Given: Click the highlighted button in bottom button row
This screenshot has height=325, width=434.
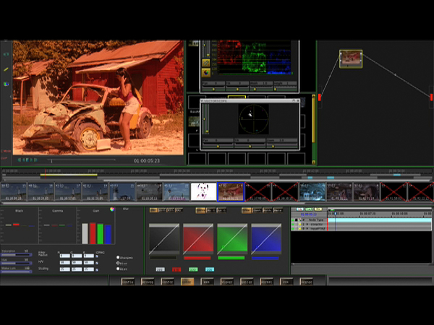Looking at the screenshot, I should pos(187,282).
